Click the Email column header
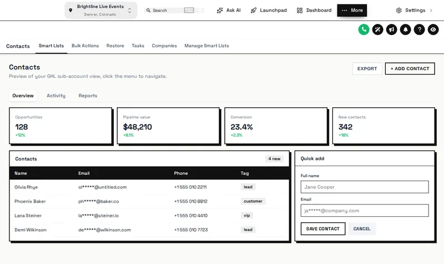Screen dimensions: 444x264 coord(84,173)
